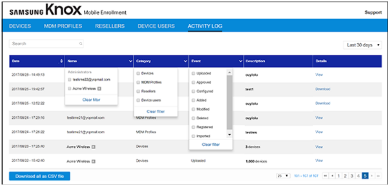Image resolution: width=389 pixels, height=185 pixels.
Task: Enable the Device users category filter
Action: pyautogui.click(x=138, y=100)
